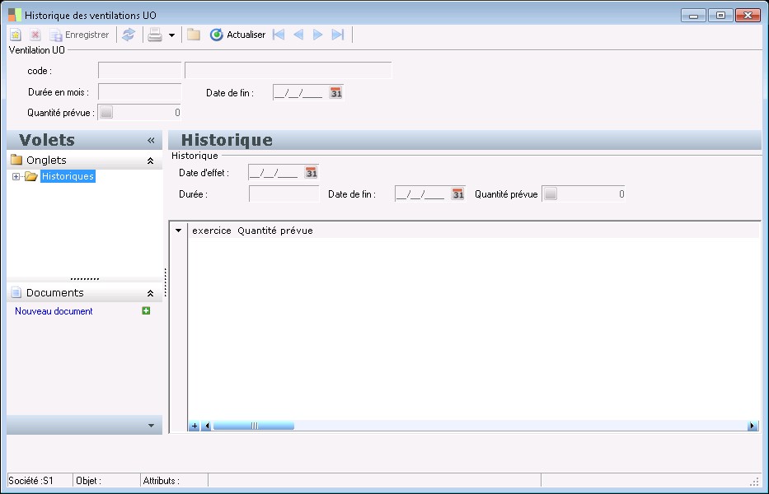Collapse the Documents section
The width and height of the screenshot is (769, 494).
(x=151, y=293)
